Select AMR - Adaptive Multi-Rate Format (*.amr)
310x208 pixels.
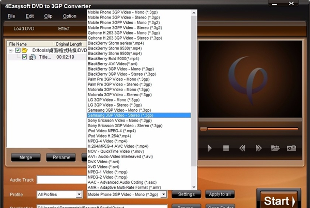(139, 187)
